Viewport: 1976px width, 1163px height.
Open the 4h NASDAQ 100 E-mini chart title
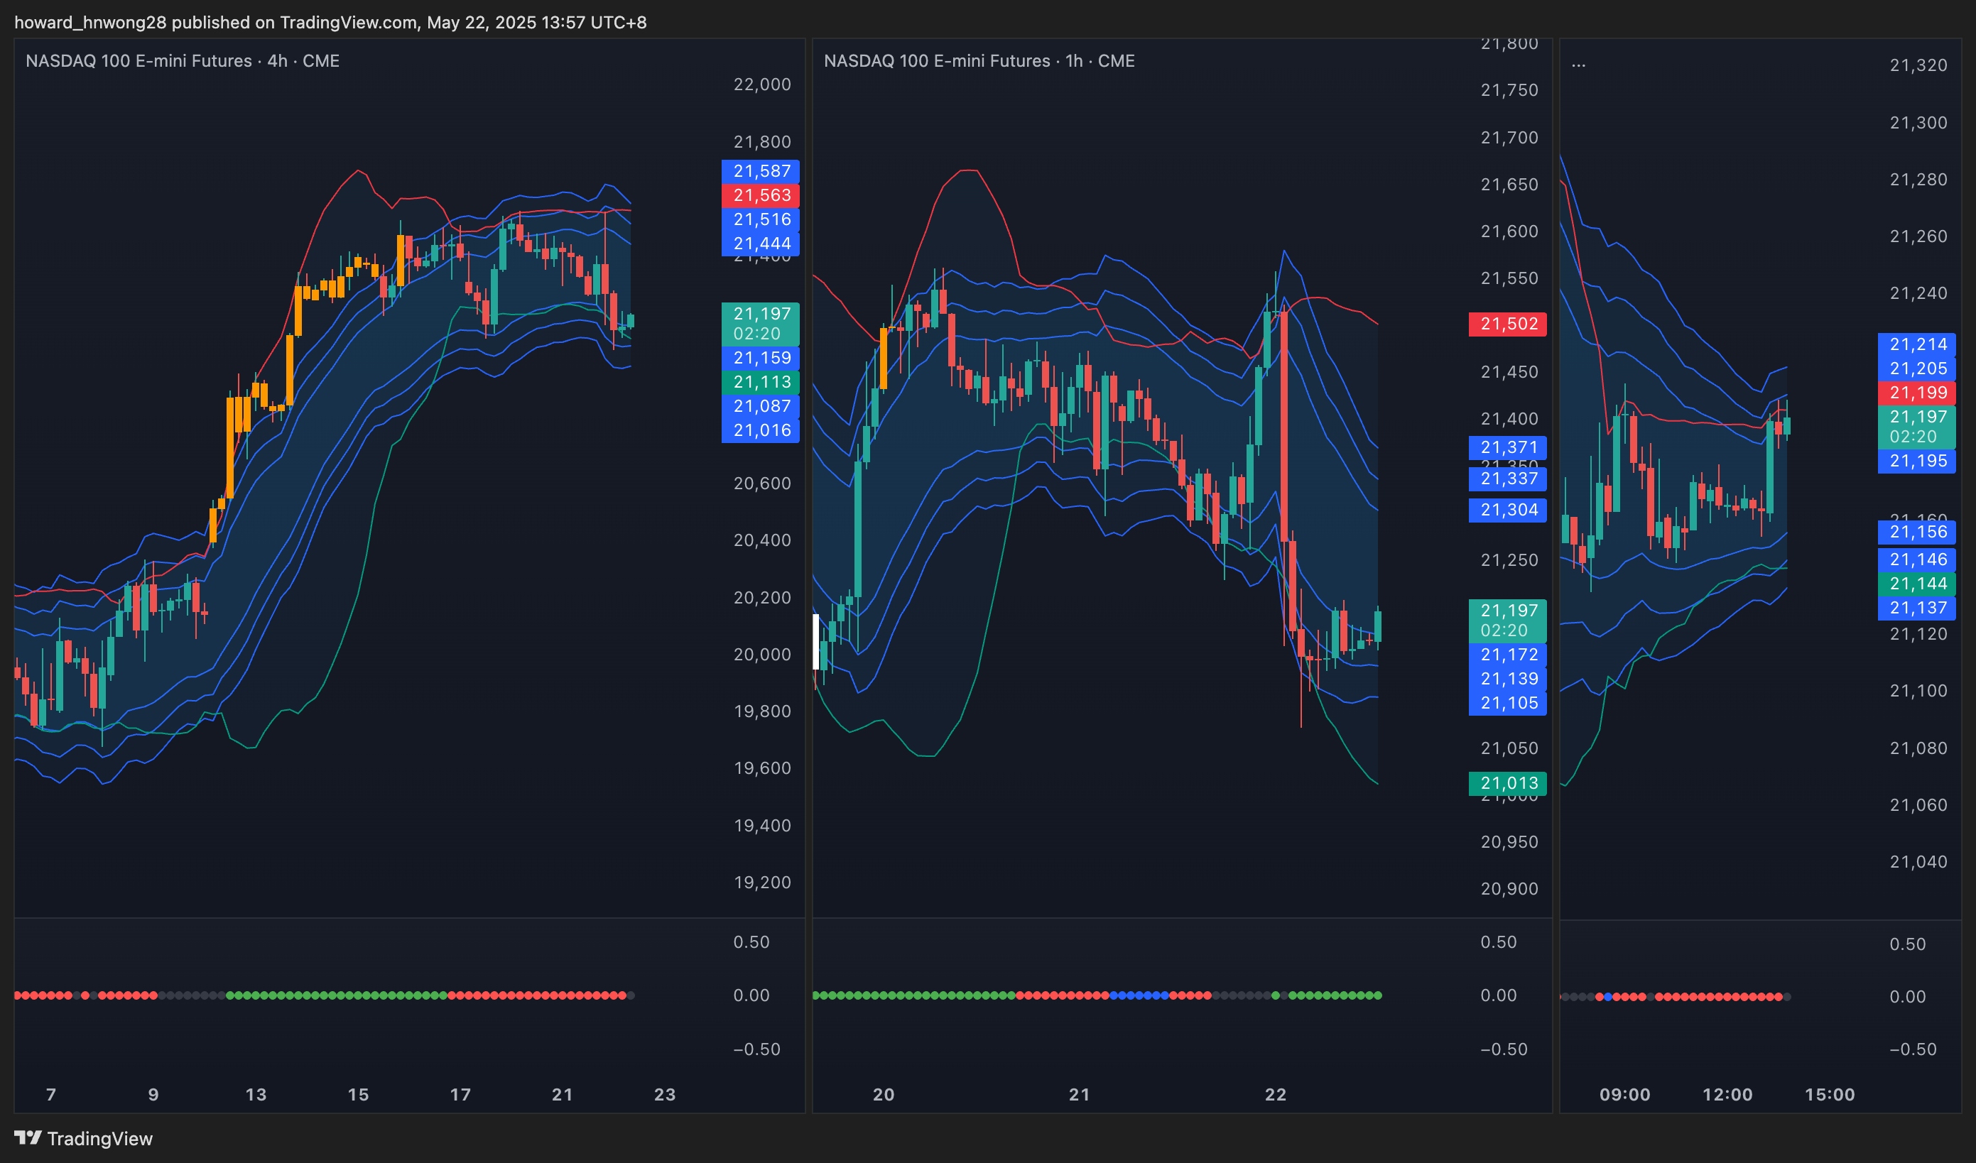tap(182, 61)
